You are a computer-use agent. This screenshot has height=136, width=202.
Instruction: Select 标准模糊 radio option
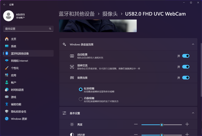click(80, 89)
